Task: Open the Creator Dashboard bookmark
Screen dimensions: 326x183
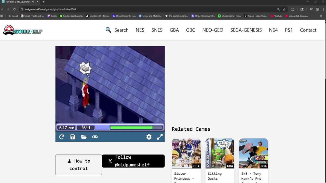Action: point(71,16)
